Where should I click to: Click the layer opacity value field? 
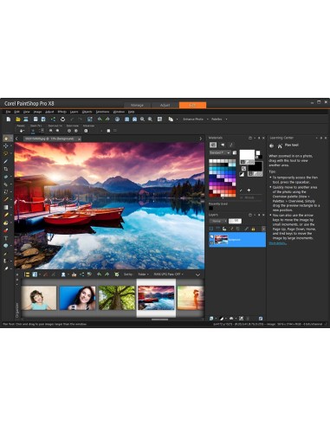[235, 221]
